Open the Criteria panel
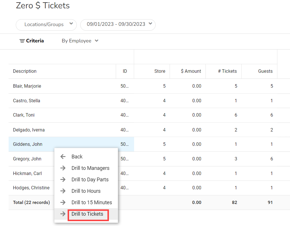Image resolution: width=290 pixels, height=226 pixels. point(35,41)
